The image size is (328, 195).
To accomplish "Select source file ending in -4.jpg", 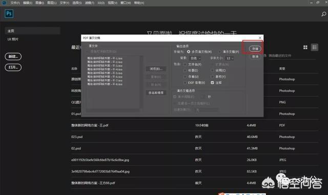I will (x=105, y=70).
